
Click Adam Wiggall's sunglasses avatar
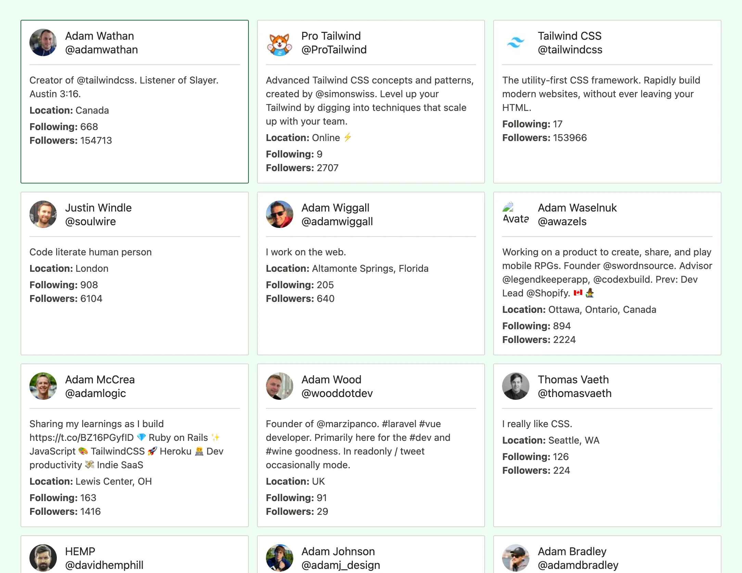[279, 214]
